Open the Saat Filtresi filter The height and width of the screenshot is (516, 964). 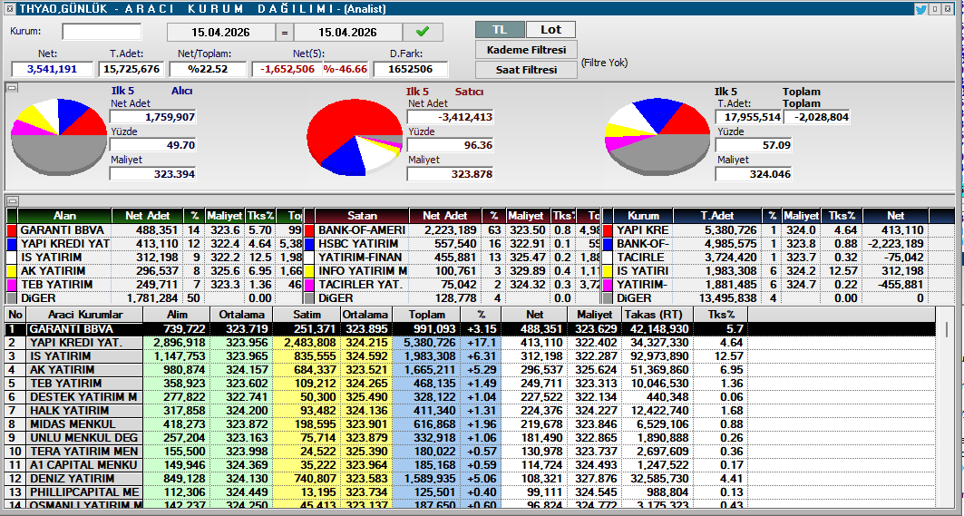pos(526,70)
